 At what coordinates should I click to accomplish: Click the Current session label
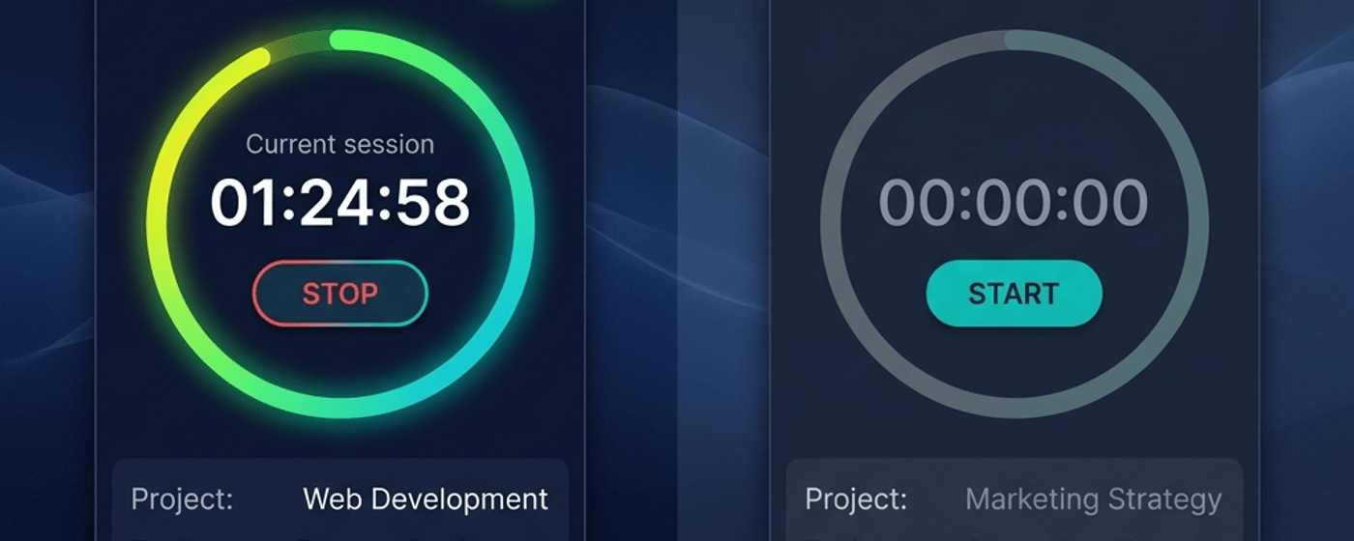coord(339,145)
